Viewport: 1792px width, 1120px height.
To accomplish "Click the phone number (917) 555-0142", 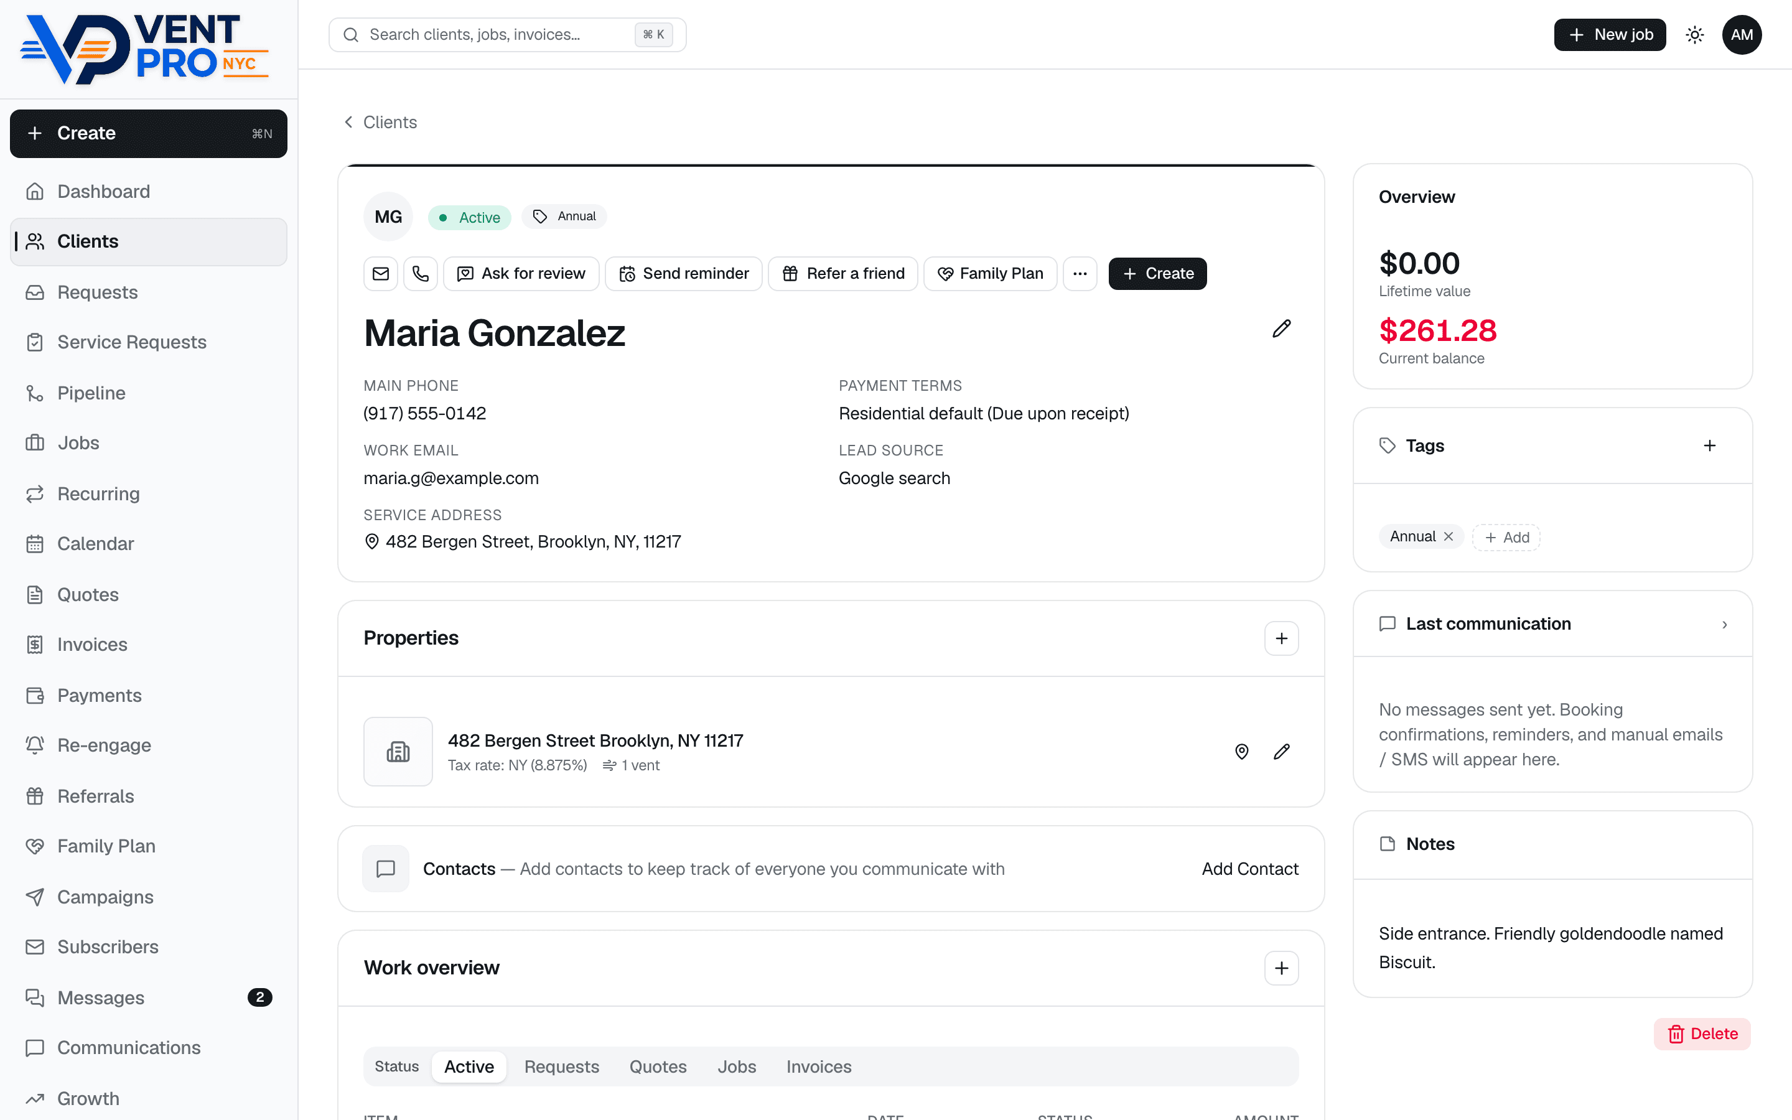I will [x=424, y=413].
